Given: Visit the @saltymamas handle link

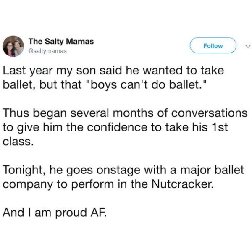Looking at the screenshot, I should (47, 51).
